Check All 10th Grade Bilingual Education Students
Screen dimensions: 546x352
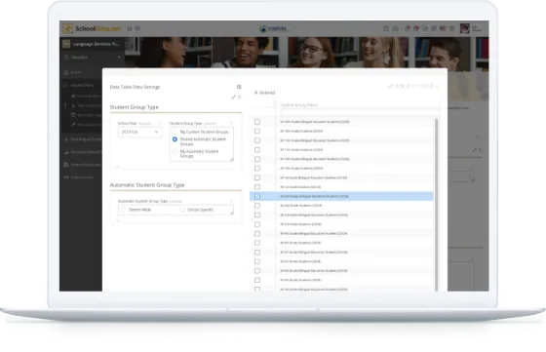click(257, 122)
